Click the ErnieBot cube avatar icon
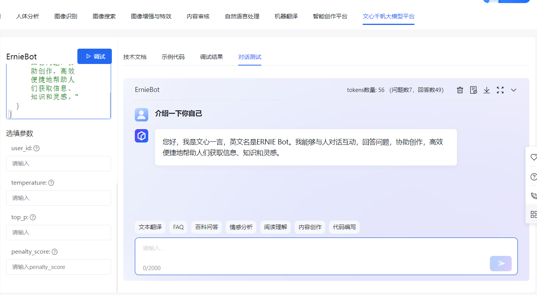The image size is (537, 295). pyautogui.click(x=141, y=136)
